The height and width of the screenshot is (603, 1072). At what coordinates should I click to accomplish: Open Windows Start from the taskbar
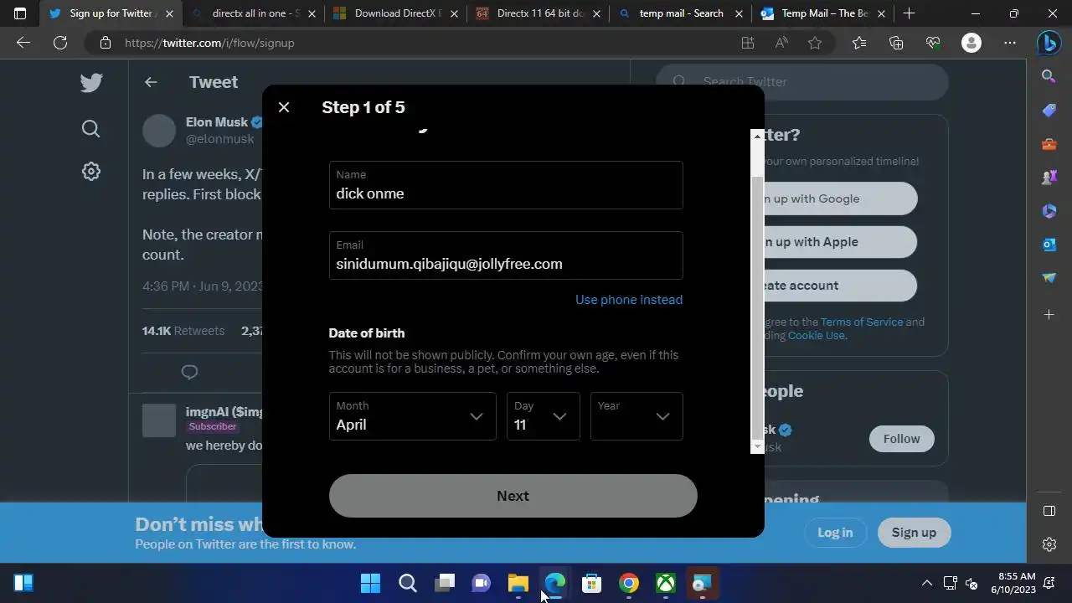point(369,583)
